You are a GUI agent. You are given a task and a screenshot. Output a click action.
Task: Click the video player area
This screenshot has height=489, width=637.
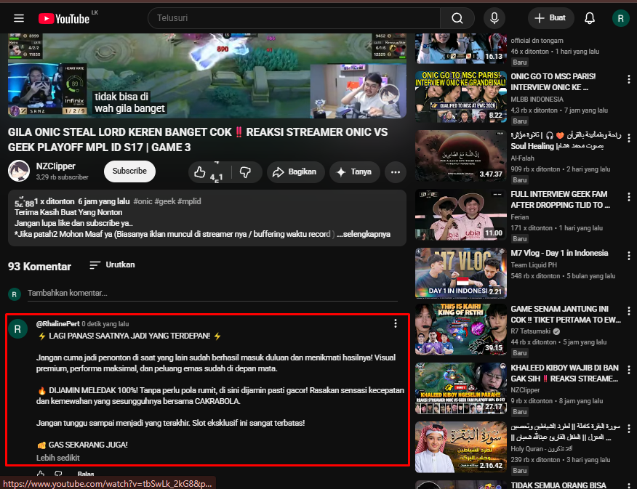click(x=207, y=76)
